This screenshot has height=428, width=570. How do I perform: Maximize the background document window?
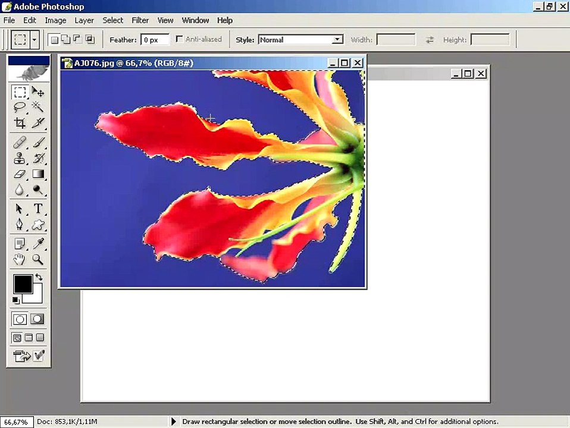pos(468,74)
